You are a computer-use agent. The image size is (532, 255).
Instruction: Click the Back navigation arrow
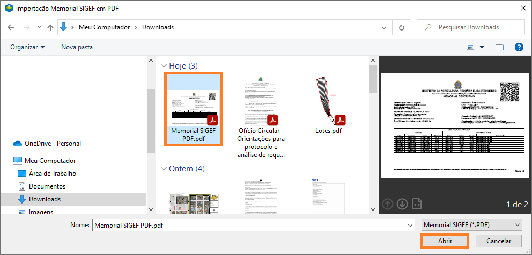point(11,27)
